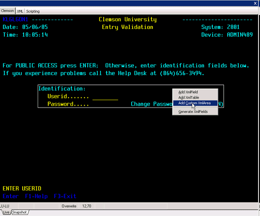Click the 'Device: ADMIN489' text
This screenshot has height=216, width=260.
coord(227,35)
